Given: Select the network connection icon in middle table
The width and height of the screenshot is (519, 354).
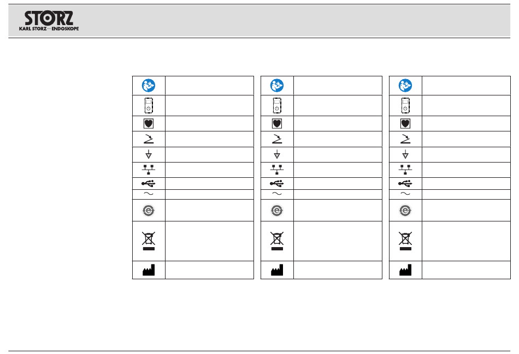Looking at the screenshot, I should tap(277, 170).
